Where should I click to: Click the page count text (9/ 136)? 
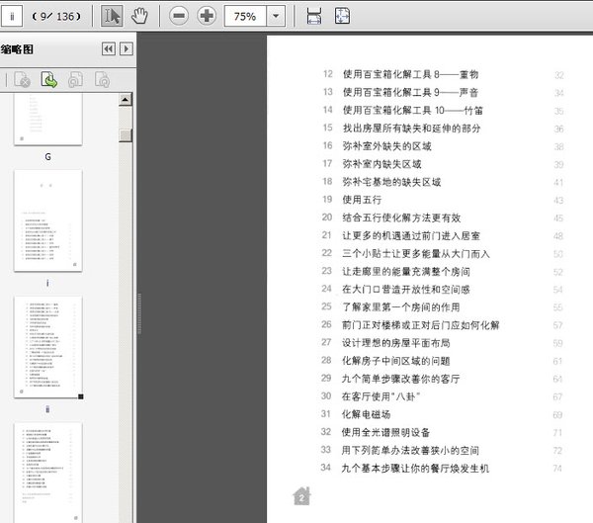pyautogui.click(x=56, y=16)
